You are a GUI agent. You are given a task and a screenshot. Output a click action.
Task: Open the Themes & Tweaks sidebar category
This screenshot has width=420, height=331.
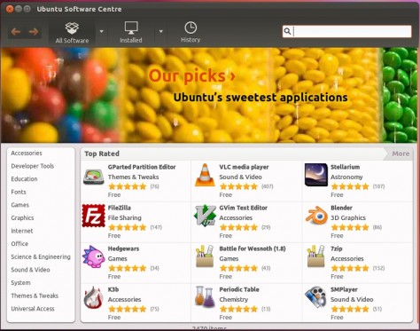click(35, 296)
